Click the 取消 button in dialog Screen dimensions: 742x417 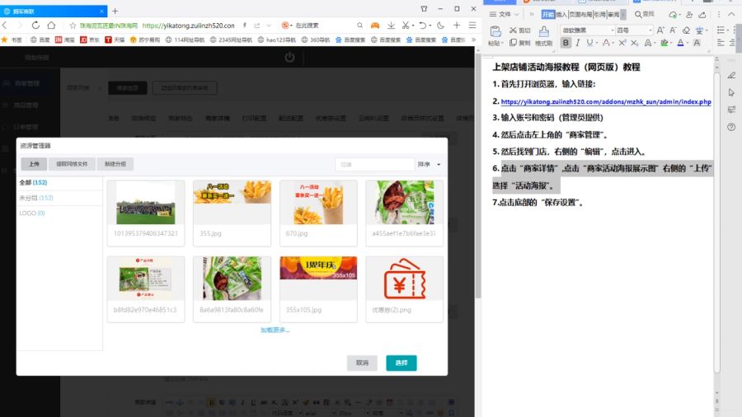pyautogui.click(x=362, y=363)
